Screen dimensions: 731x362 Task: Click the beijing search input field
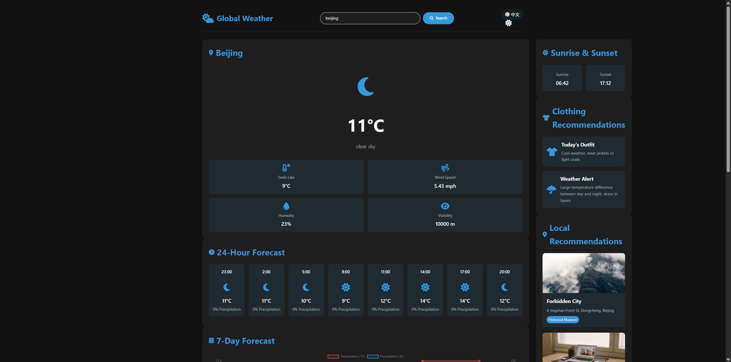point(370,18)
